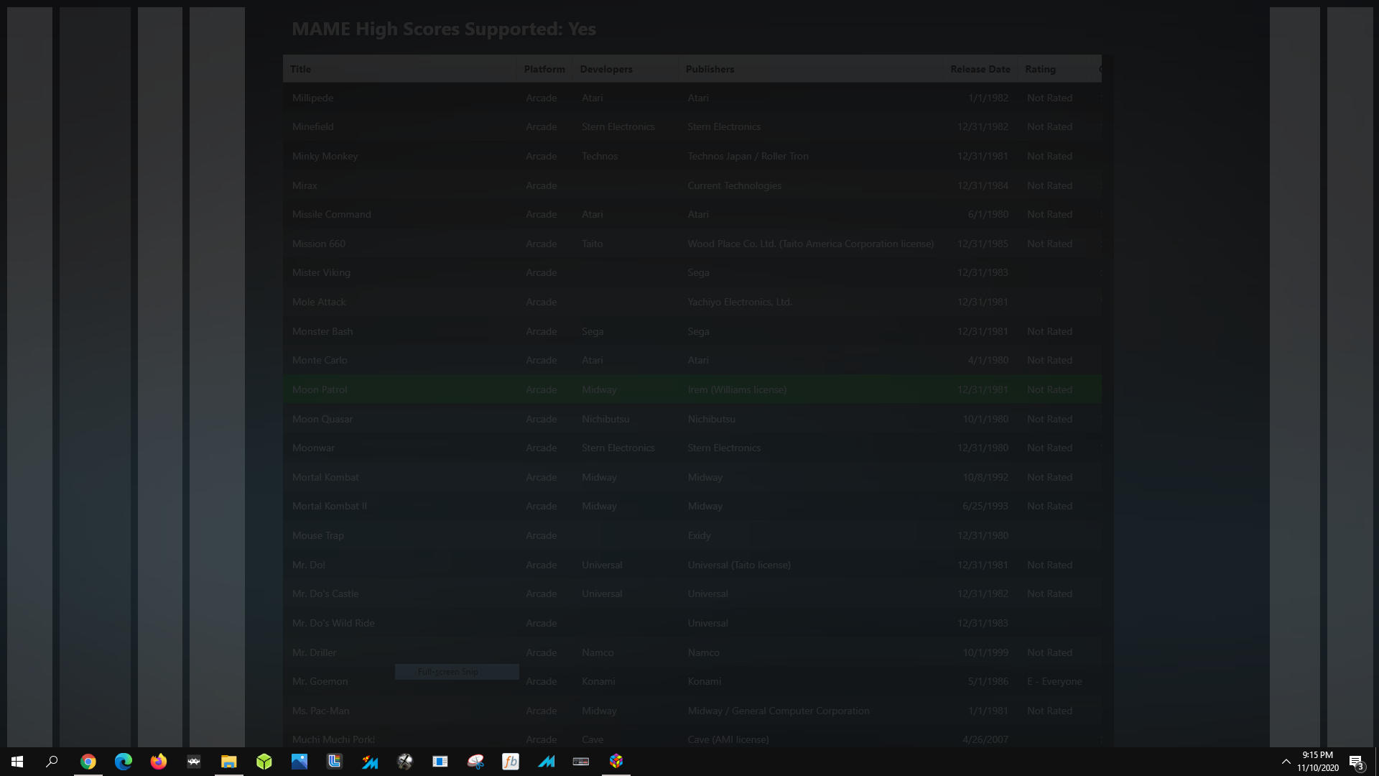Select the Monster Bash game row
Screen dimensions: 1379x776
point(692,331)
